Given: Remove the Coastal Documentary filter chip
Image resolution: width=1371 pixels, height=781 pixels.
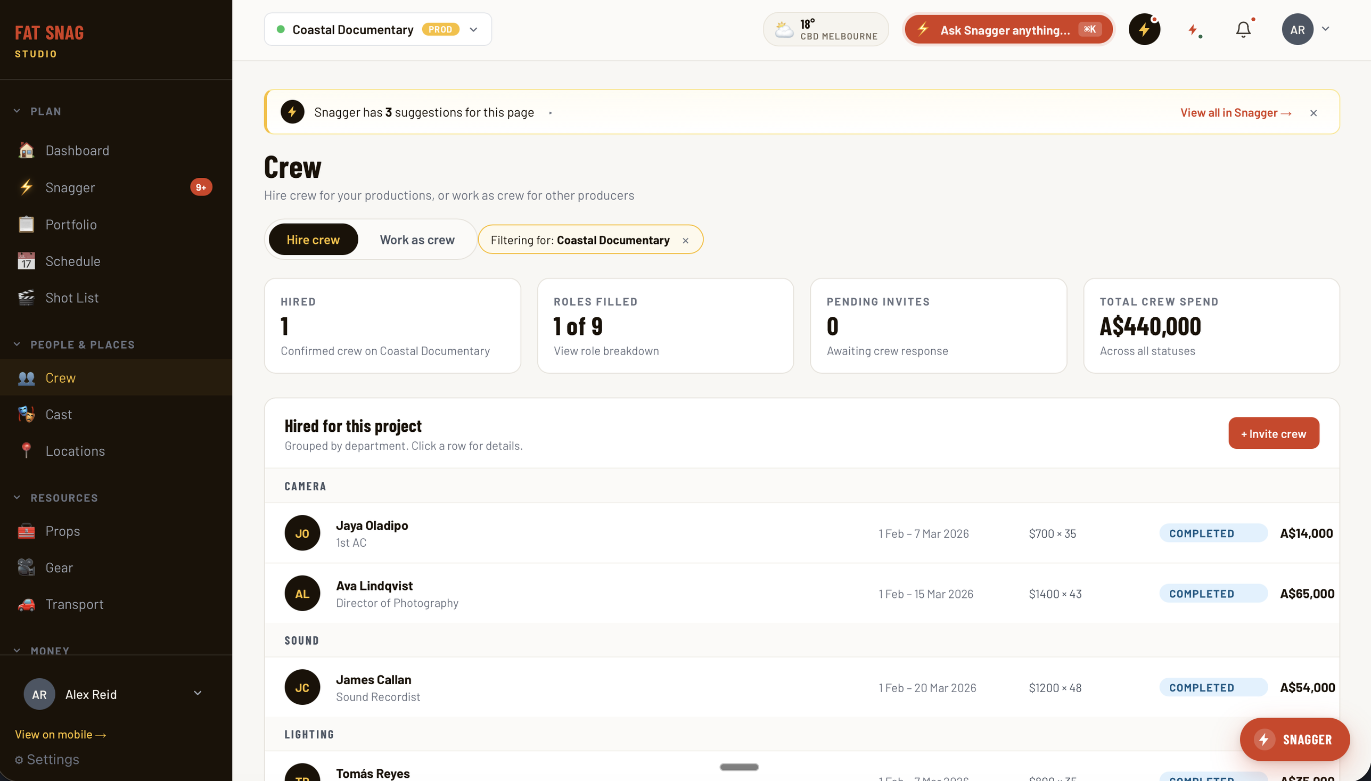Looking at the screenshot, I should (685, 241).
